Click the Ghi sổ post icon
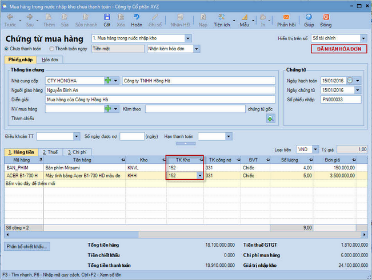Screen dimensions: 372x280 point(155,20)
